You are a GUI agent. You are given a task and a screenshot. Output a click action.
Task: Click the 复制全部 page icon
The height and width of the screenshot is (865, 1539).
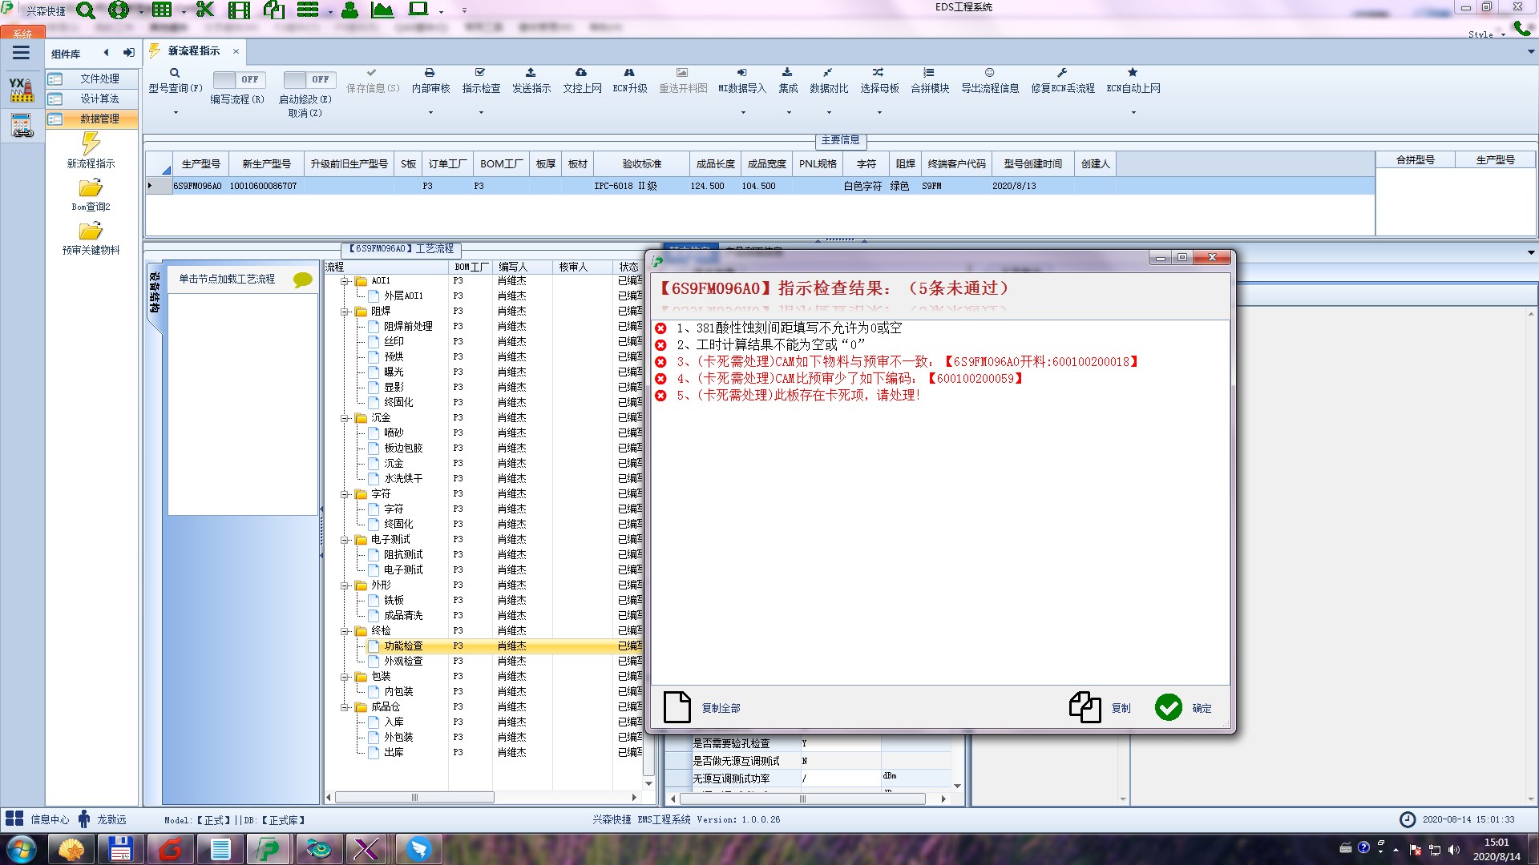click(677, 707)
